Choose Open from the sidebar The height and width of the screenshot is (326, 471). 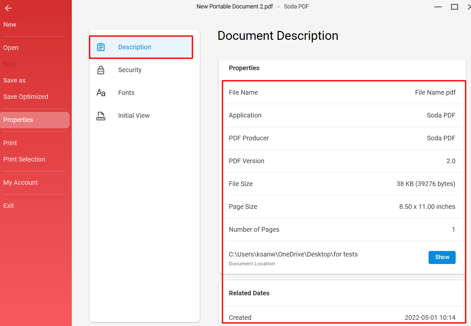pos(11,48)
